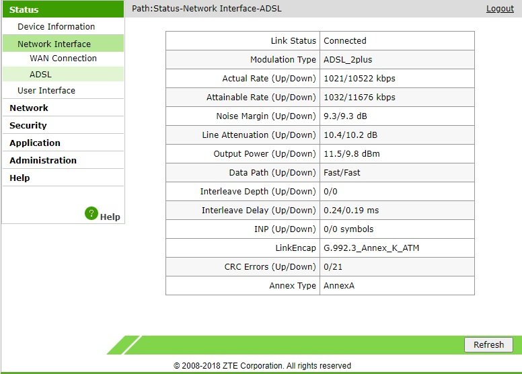Open the Status menu header
Screen dimensions: 522x374
pos(63,9)
